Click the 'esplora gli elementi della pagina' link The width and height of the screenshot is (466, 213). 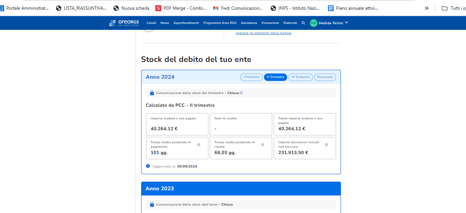[x=263, y=33]
